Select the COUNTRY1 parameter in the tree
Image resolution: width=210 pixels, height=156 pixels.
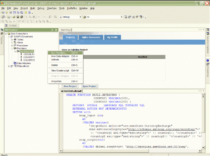point(29,57)
